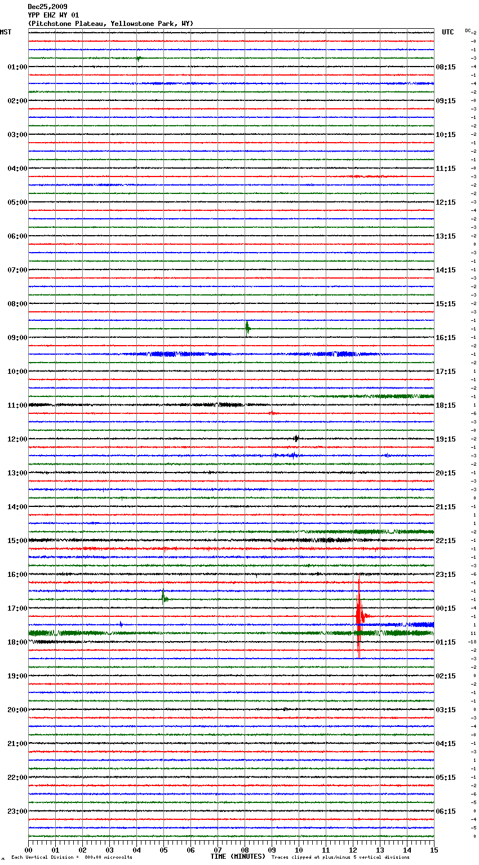Image resolution: width=479 pixels, height=865 pixels.
Task: Select the 05:00 MST time label
Action: pyautogui.click(x=17, y=202)
